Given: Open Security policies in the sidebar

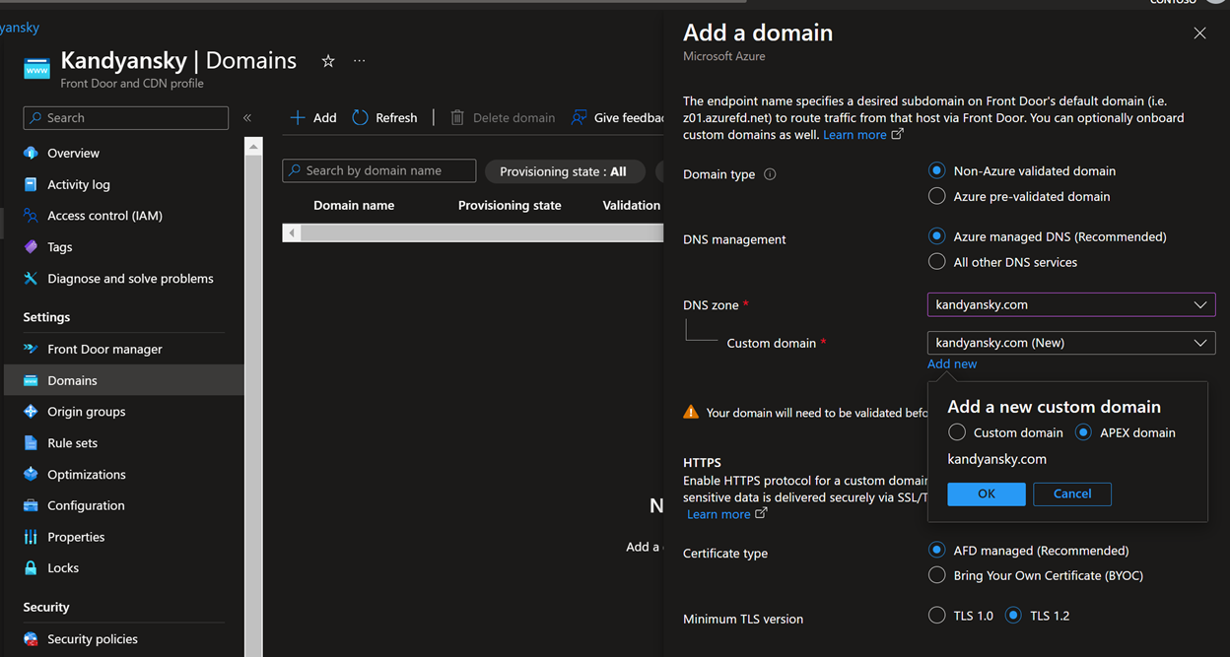Looking at the screenshot, I should pyautogui.click(x=93, y=639).
